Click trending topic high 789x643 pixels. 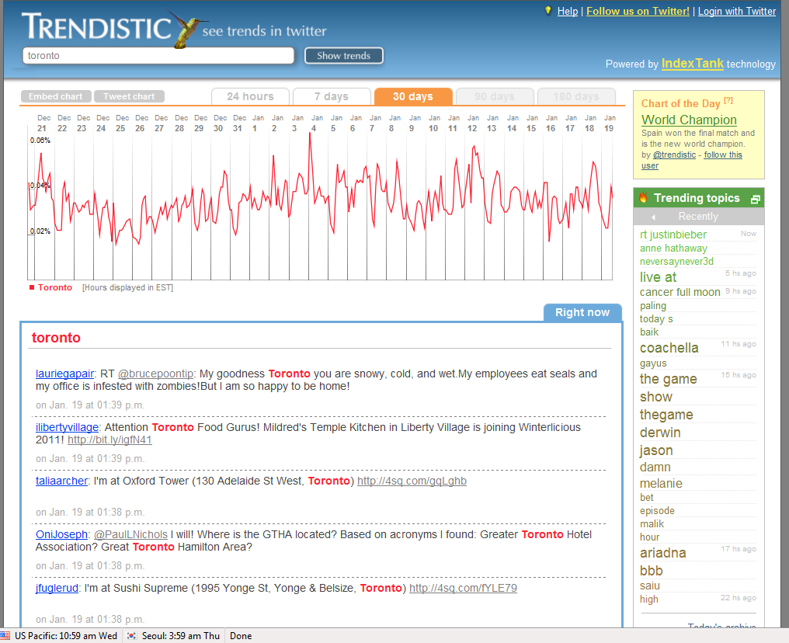[648, 600]
